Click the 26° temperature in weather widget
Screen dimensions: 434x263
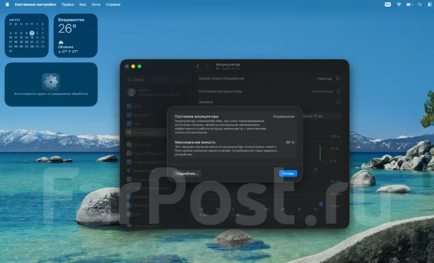(x=67, y=28)
